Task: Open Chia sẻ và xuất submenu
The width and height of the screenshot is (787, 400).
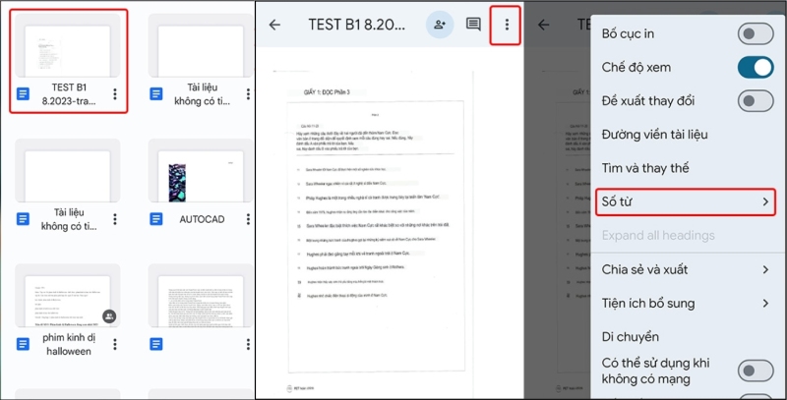Action: [686, 269]
